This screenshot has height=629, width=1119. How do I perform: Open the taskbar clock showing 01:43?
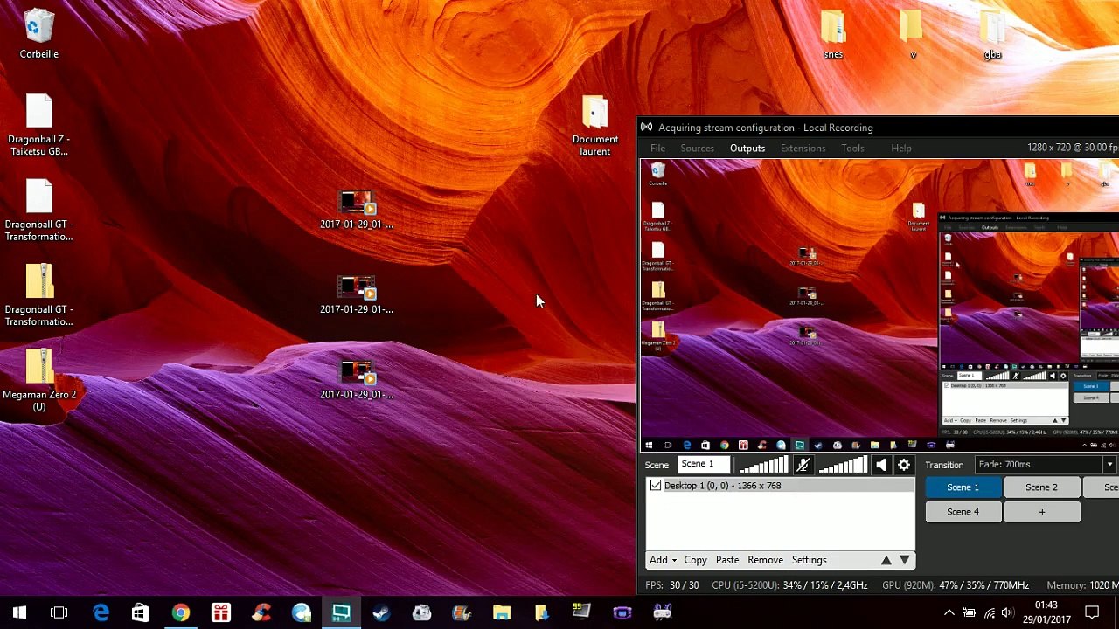tap(1046, 612)
